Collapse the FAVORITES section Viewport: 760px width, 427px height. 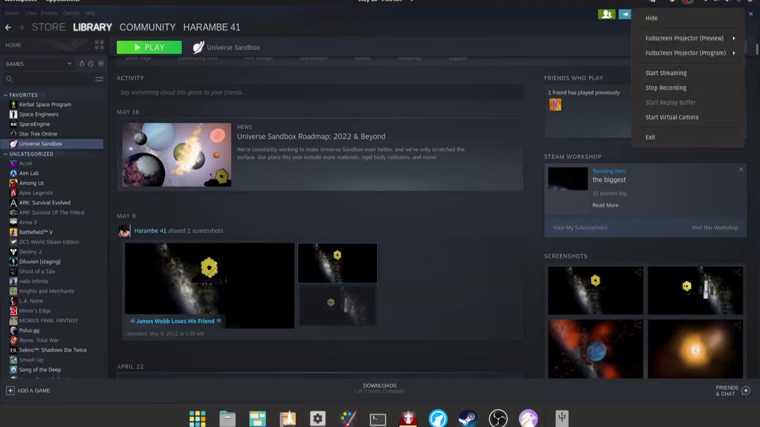(5, 95)
